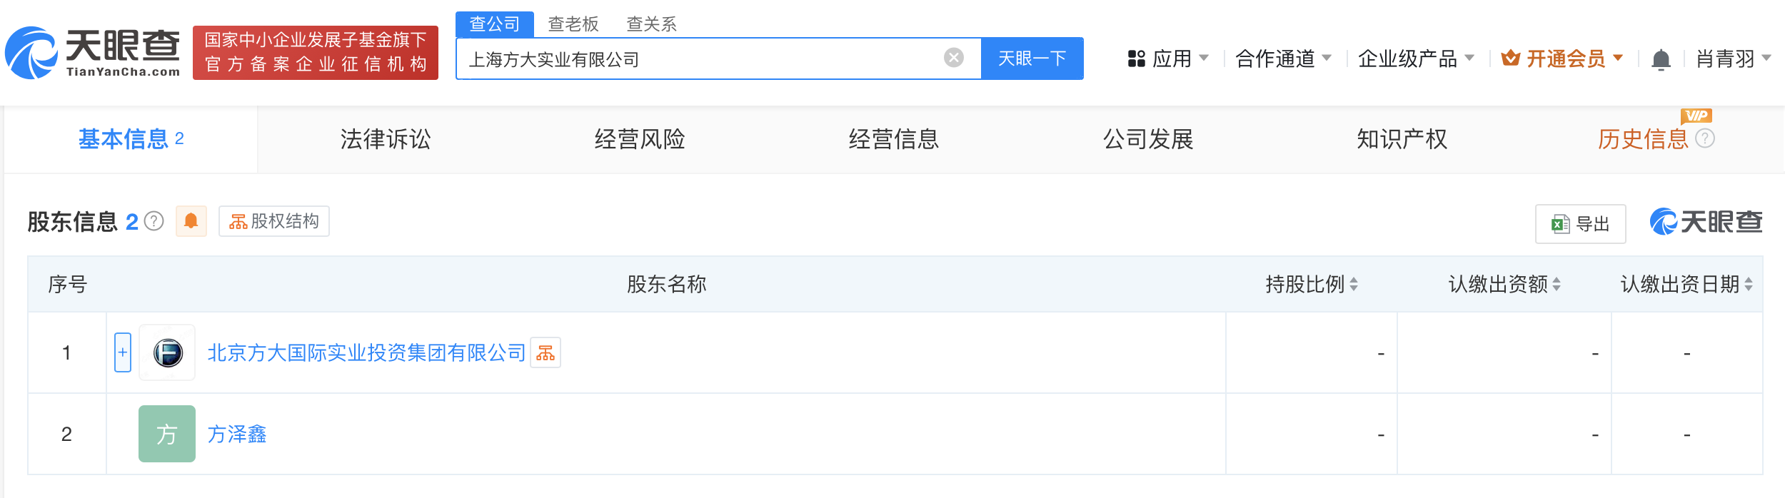
Task: Open the 应用 dropdown menu
Action: point(1167,59)
